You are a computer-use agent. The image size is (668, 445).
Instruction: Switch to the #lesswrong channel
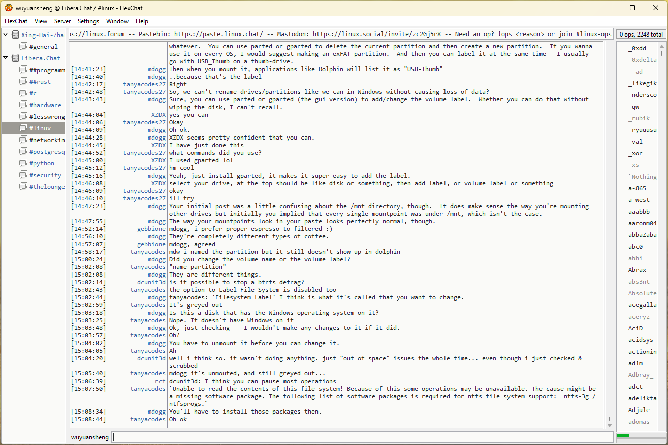[x=47, y=117]
